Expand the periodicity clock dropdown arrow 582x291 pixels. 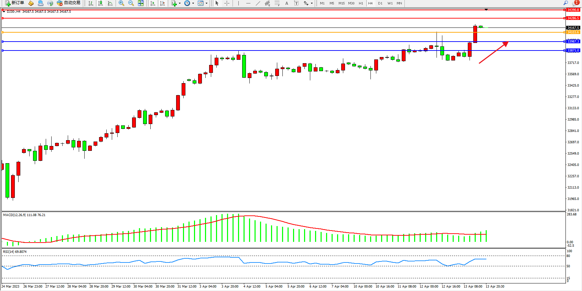click(x=193, y=3)
